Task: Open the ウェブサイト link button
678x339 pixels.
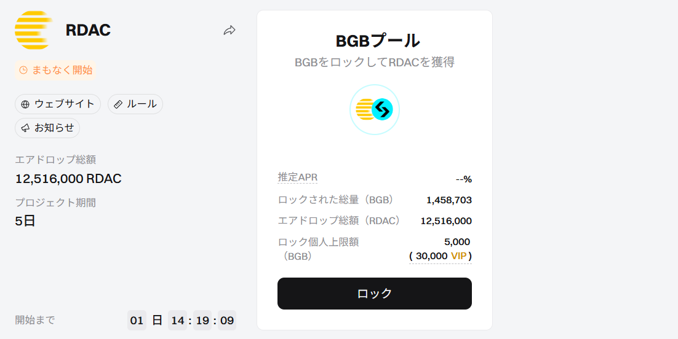Action: pos(58,104)
